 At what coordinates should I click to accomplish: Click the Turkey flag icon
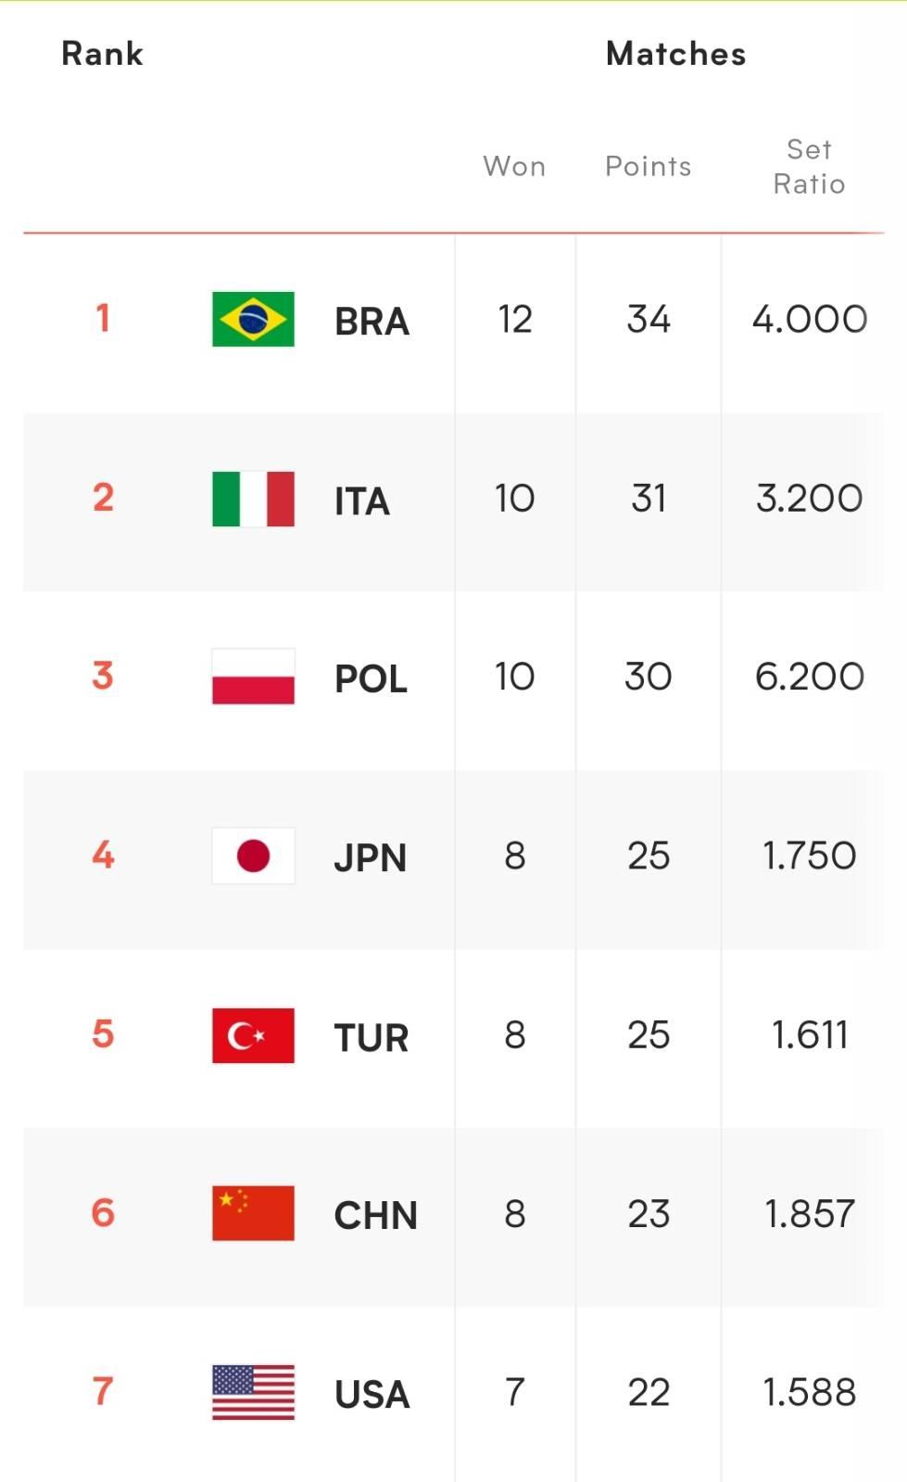pos(253,1035)
